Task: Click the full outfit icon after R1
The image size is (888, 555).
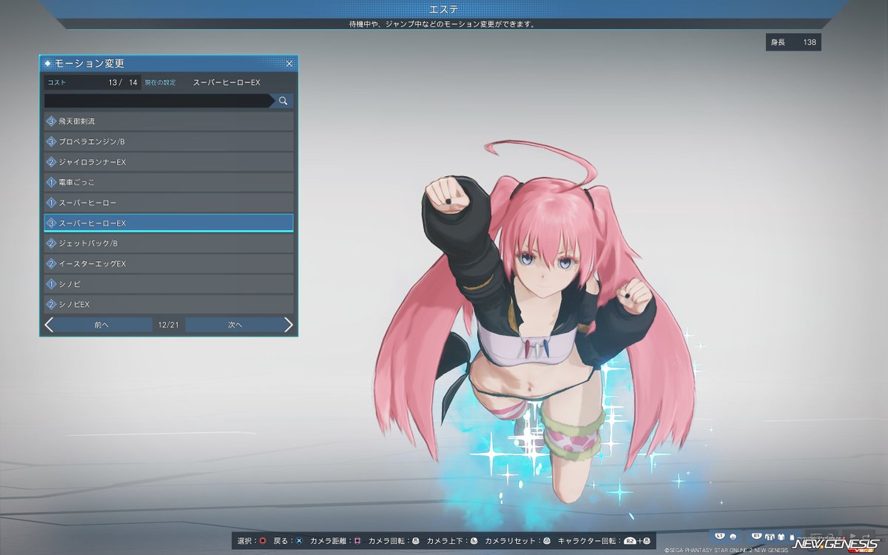Action: pos(770,536)
